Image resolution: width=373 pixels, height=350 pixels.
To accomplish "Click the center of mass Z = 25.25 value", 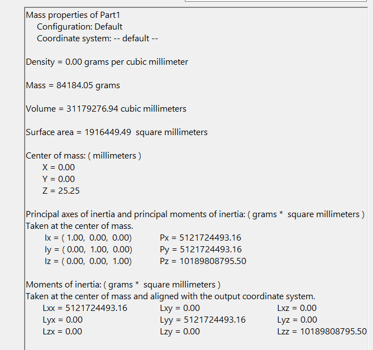I will tap(61, 191).
